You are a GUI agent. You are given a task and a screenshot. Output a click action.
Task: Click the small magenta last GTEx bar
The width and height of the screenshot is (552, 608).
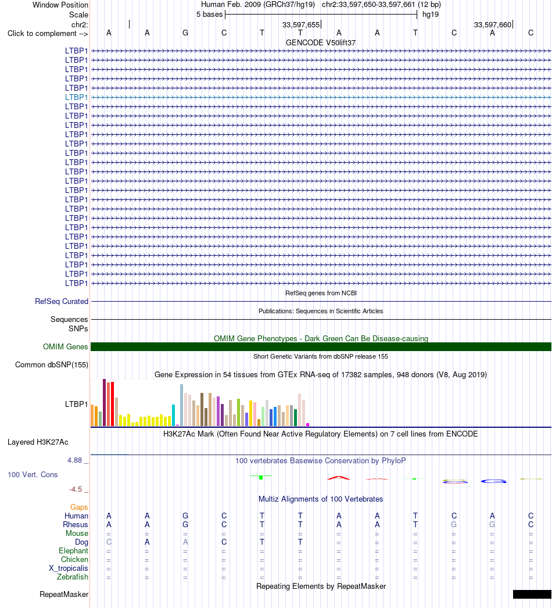[308, 424]
